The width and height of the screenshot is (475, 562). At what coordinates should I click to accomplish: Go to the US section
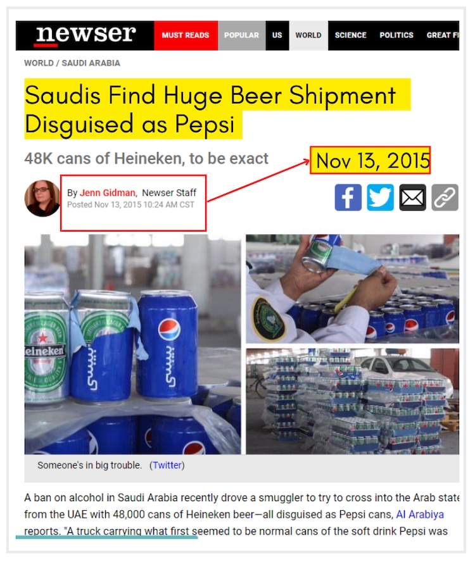tap(277, 35)
